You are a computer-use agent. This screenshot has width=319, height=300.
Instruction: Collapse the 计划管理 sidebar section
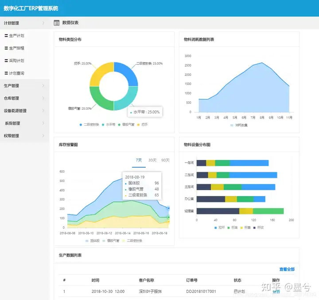click(x=25, y=23)
